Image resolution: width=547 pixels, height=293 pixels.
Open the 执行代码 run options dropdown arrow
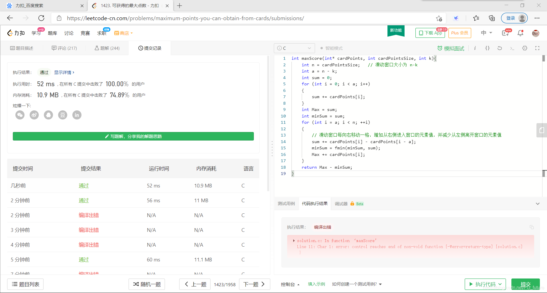[500, 284]
